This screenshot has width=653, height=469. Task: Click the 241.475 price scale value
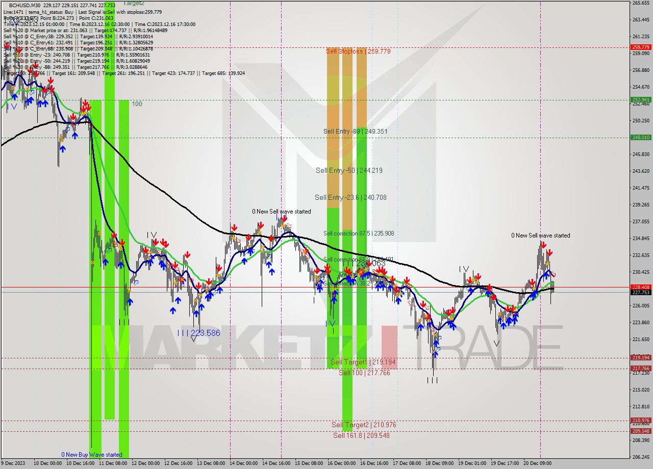[641, 188]
